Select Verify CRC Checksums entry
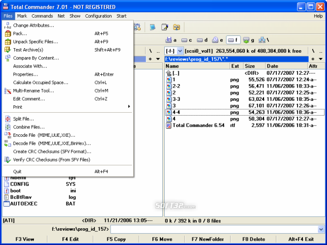Screen dimensions: 327x245 click(x=68, y=160)
